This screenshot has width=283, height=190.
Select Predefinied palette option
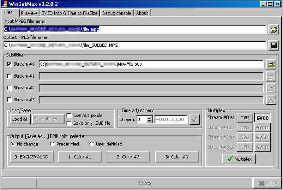[x=52, y=144]
